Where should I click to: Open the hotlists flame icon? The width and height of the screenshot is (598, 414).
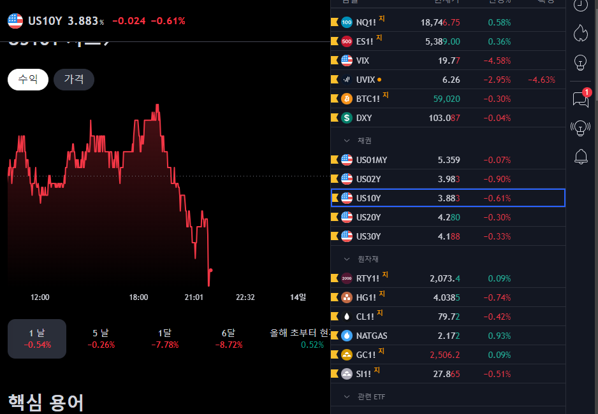pyautogui.click(x=580, y=32)
